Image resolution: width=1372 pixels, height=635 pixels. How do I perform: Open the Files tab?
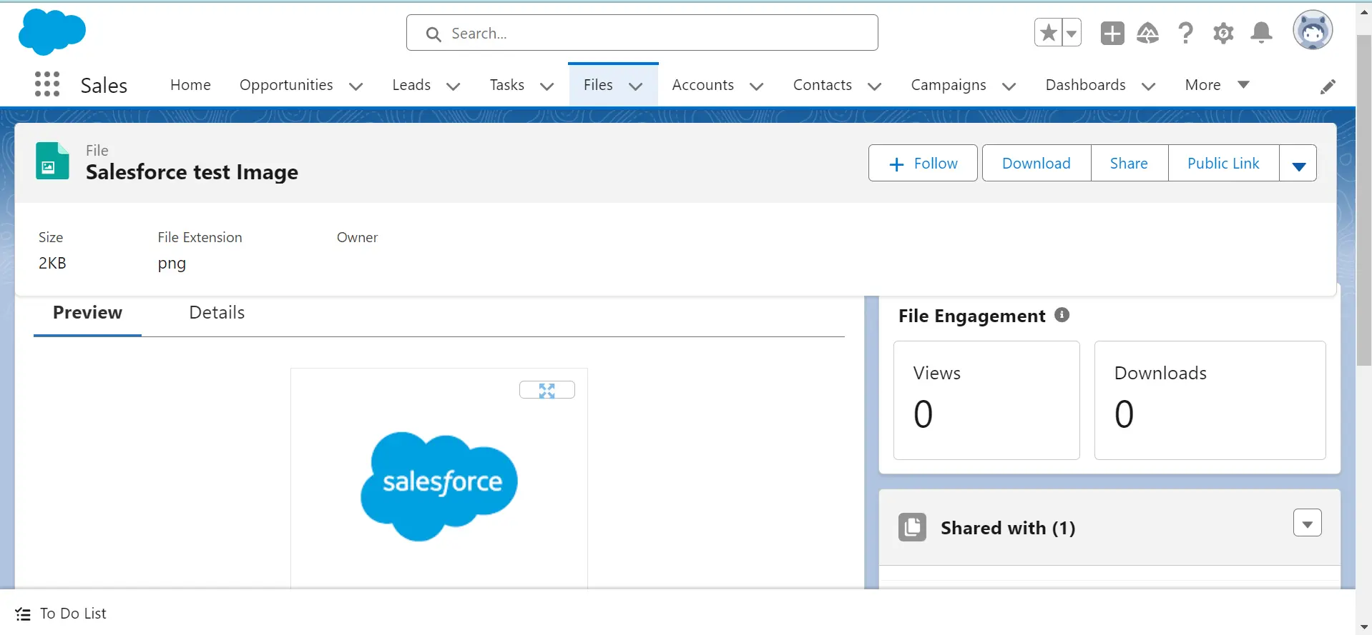(x=598, y=85)
